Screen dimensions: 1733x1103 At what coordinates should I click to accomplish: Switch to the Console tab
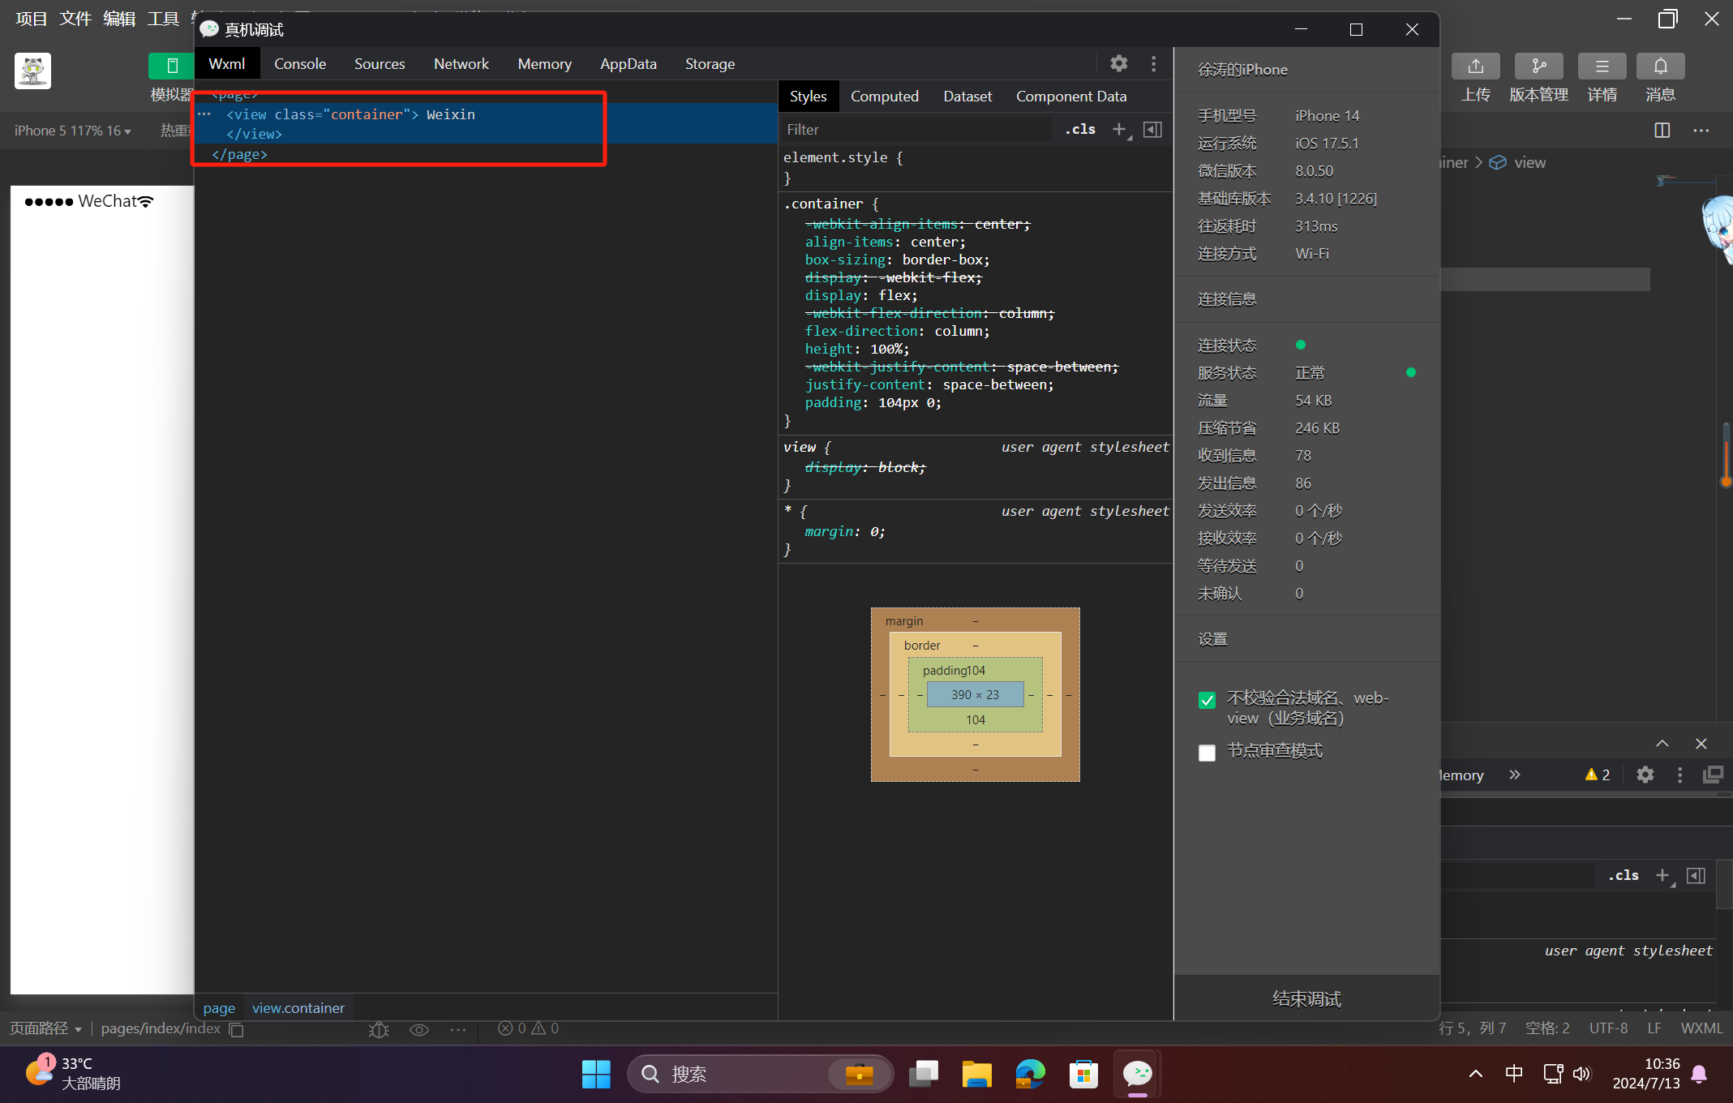[299, 63]
